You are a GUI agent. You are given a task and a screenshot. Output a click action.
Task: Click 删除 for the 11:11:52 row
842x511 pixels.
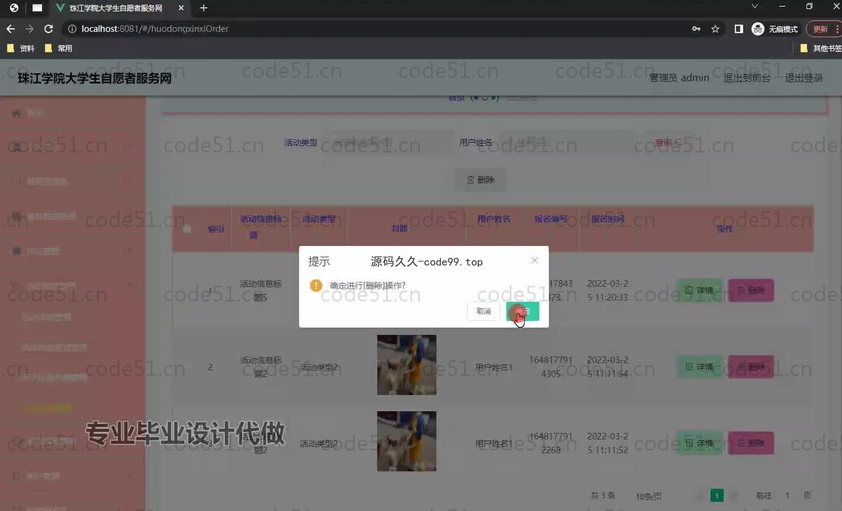pos(751,443)
